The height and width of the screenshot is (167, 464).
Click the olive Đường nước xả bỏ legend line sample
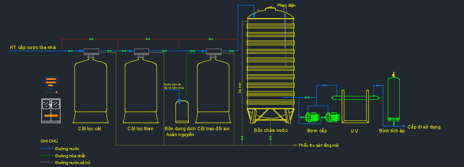[x=47, y=163]
